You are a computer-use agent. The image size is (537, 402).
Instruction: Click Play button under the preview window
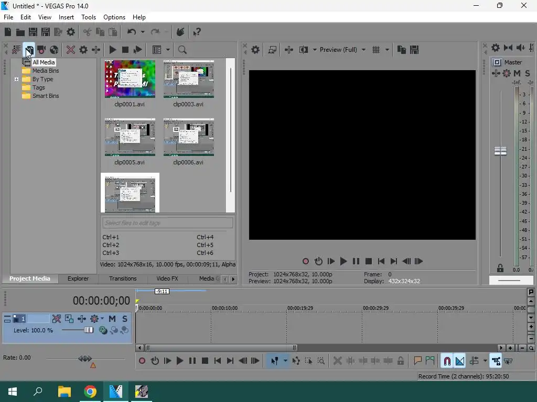(343, 262)
